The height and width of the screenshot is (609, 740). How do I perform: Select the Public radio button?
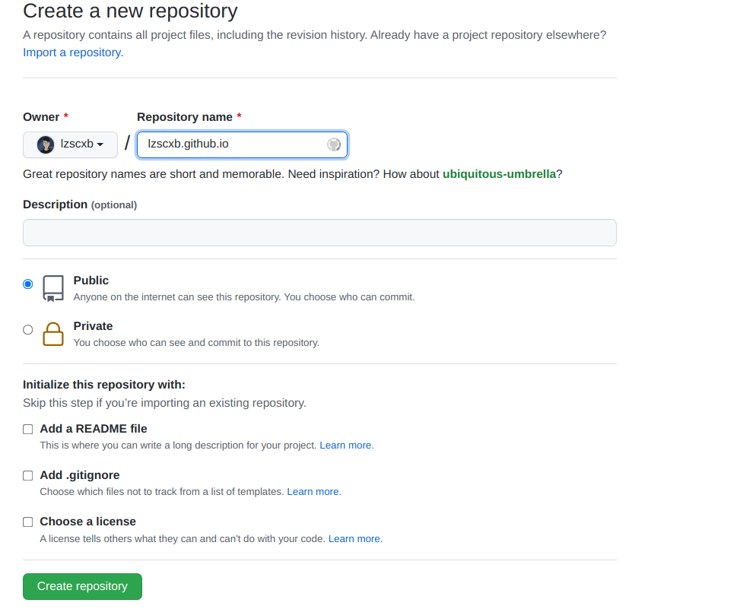[28, 284]
